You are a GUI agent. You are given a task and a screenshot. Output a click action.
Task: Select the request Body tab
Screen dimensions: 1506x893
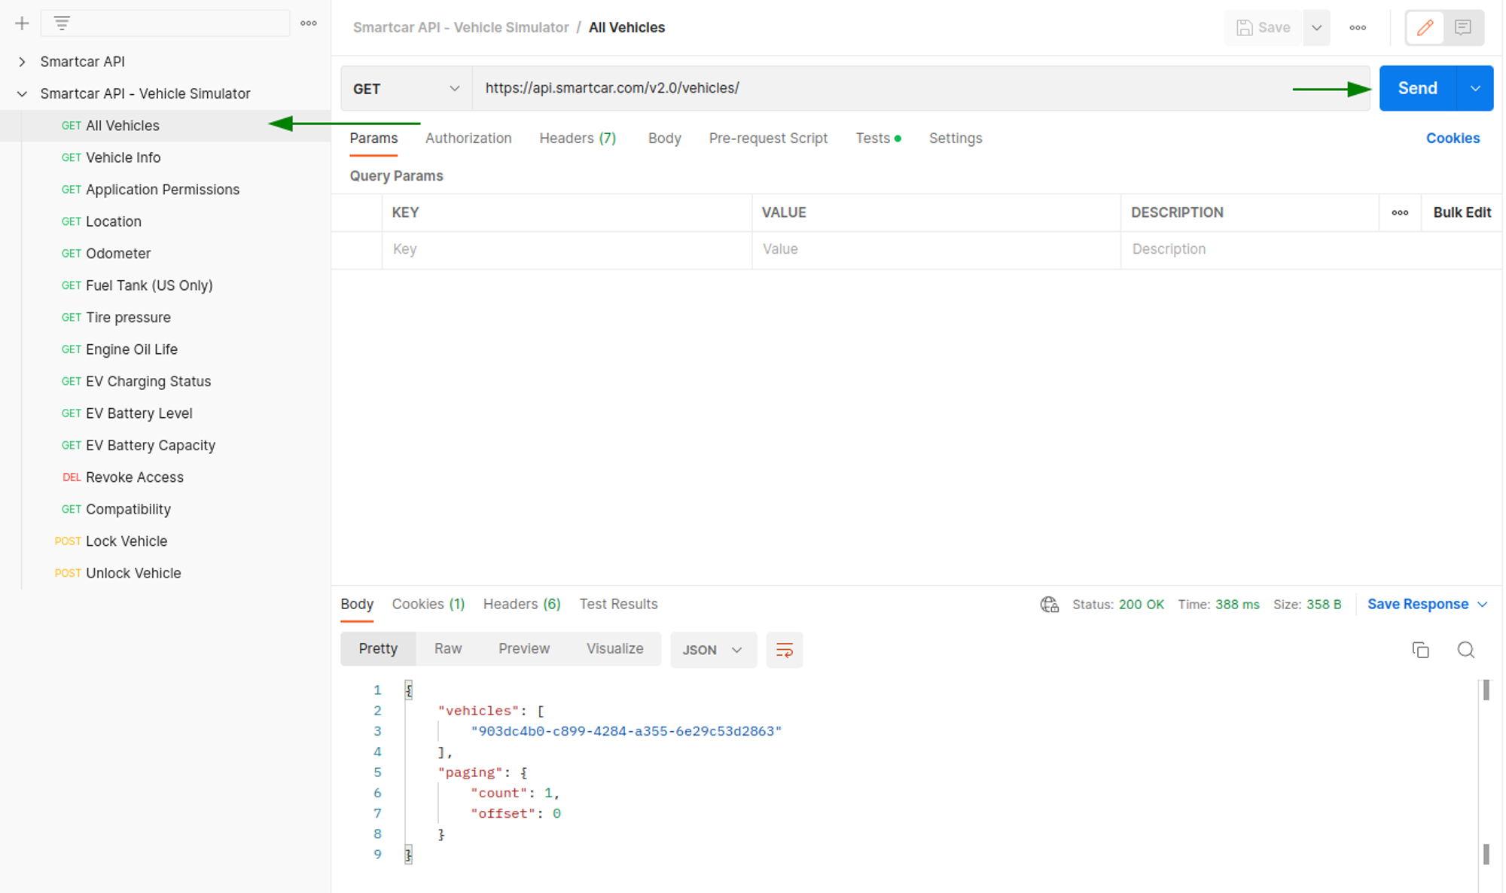(x=664, y=139)
